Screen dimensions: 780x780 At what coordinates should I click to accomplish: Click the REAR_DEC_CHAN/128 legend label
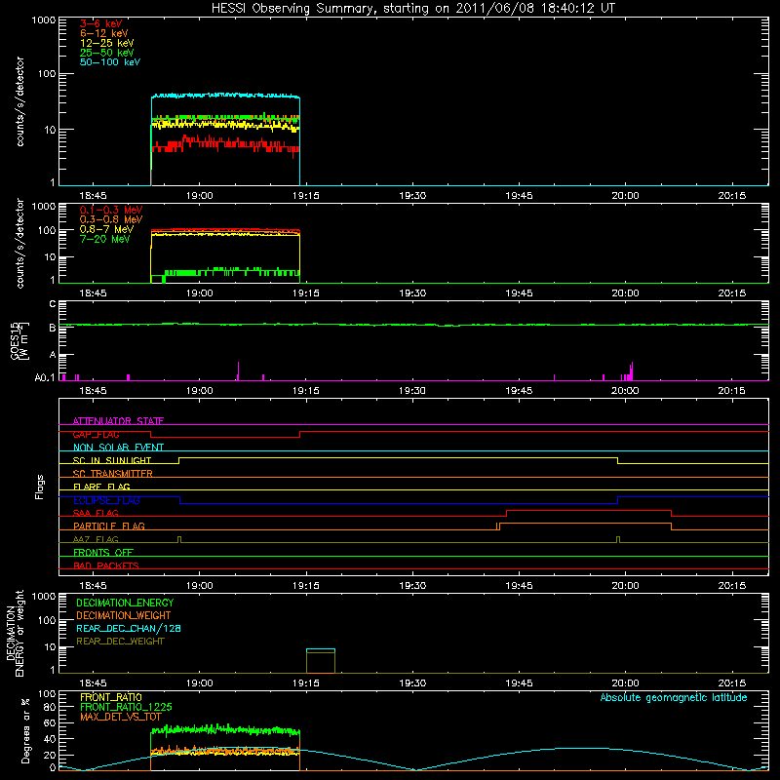tap(129, 628)
